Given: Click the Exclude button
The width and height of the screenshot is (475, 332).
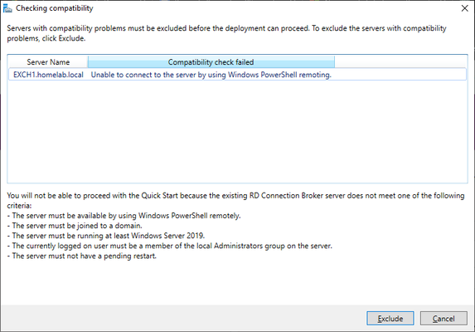Looking at the screenshot, I should (390, 319).
